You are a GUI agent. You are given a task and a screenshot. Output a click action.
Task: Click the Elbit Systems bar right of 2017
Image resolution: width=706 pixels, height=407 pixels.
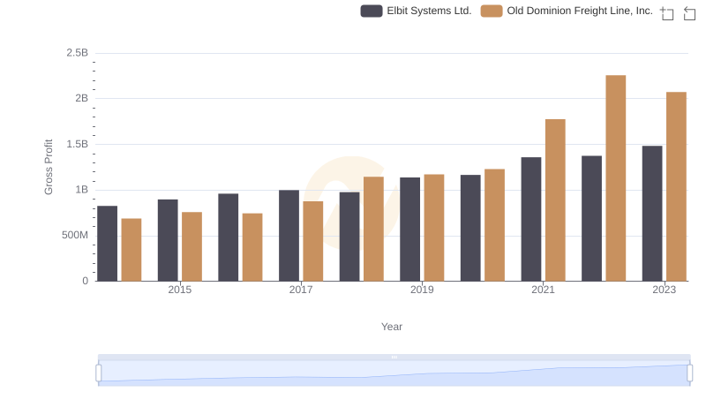349,237
